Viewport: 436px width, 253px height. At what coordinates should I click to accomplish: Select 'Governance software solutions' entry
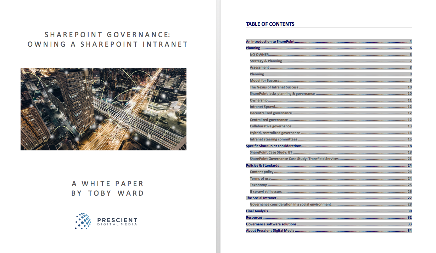point(329,224)
